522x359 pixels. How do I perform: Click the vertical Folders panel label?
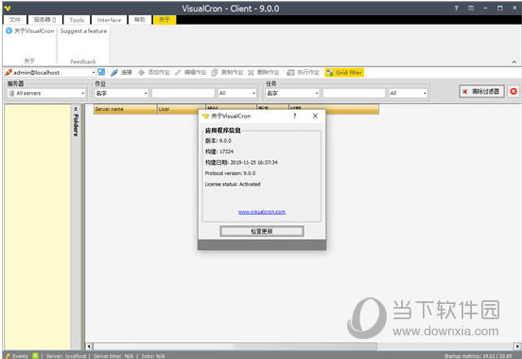(x=76, y=125)
